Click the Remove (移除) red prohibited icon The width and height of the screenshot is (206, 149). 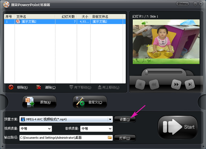click(11, 87)
